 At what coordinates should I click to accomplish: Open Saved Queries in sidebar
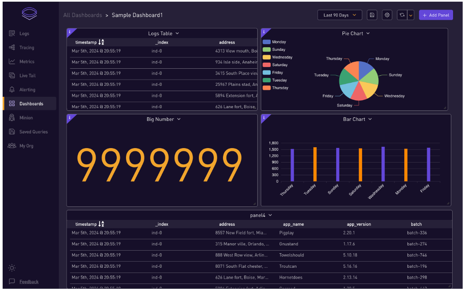click(34, 132)
